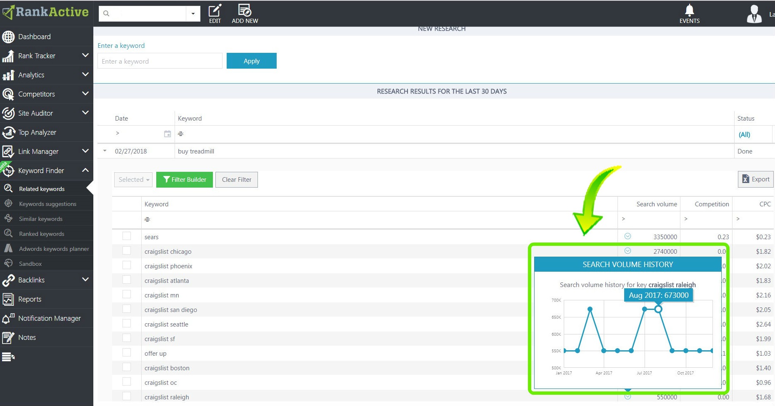
Task: Click the Notes pencil icon
Action: (x=8, y=337)
